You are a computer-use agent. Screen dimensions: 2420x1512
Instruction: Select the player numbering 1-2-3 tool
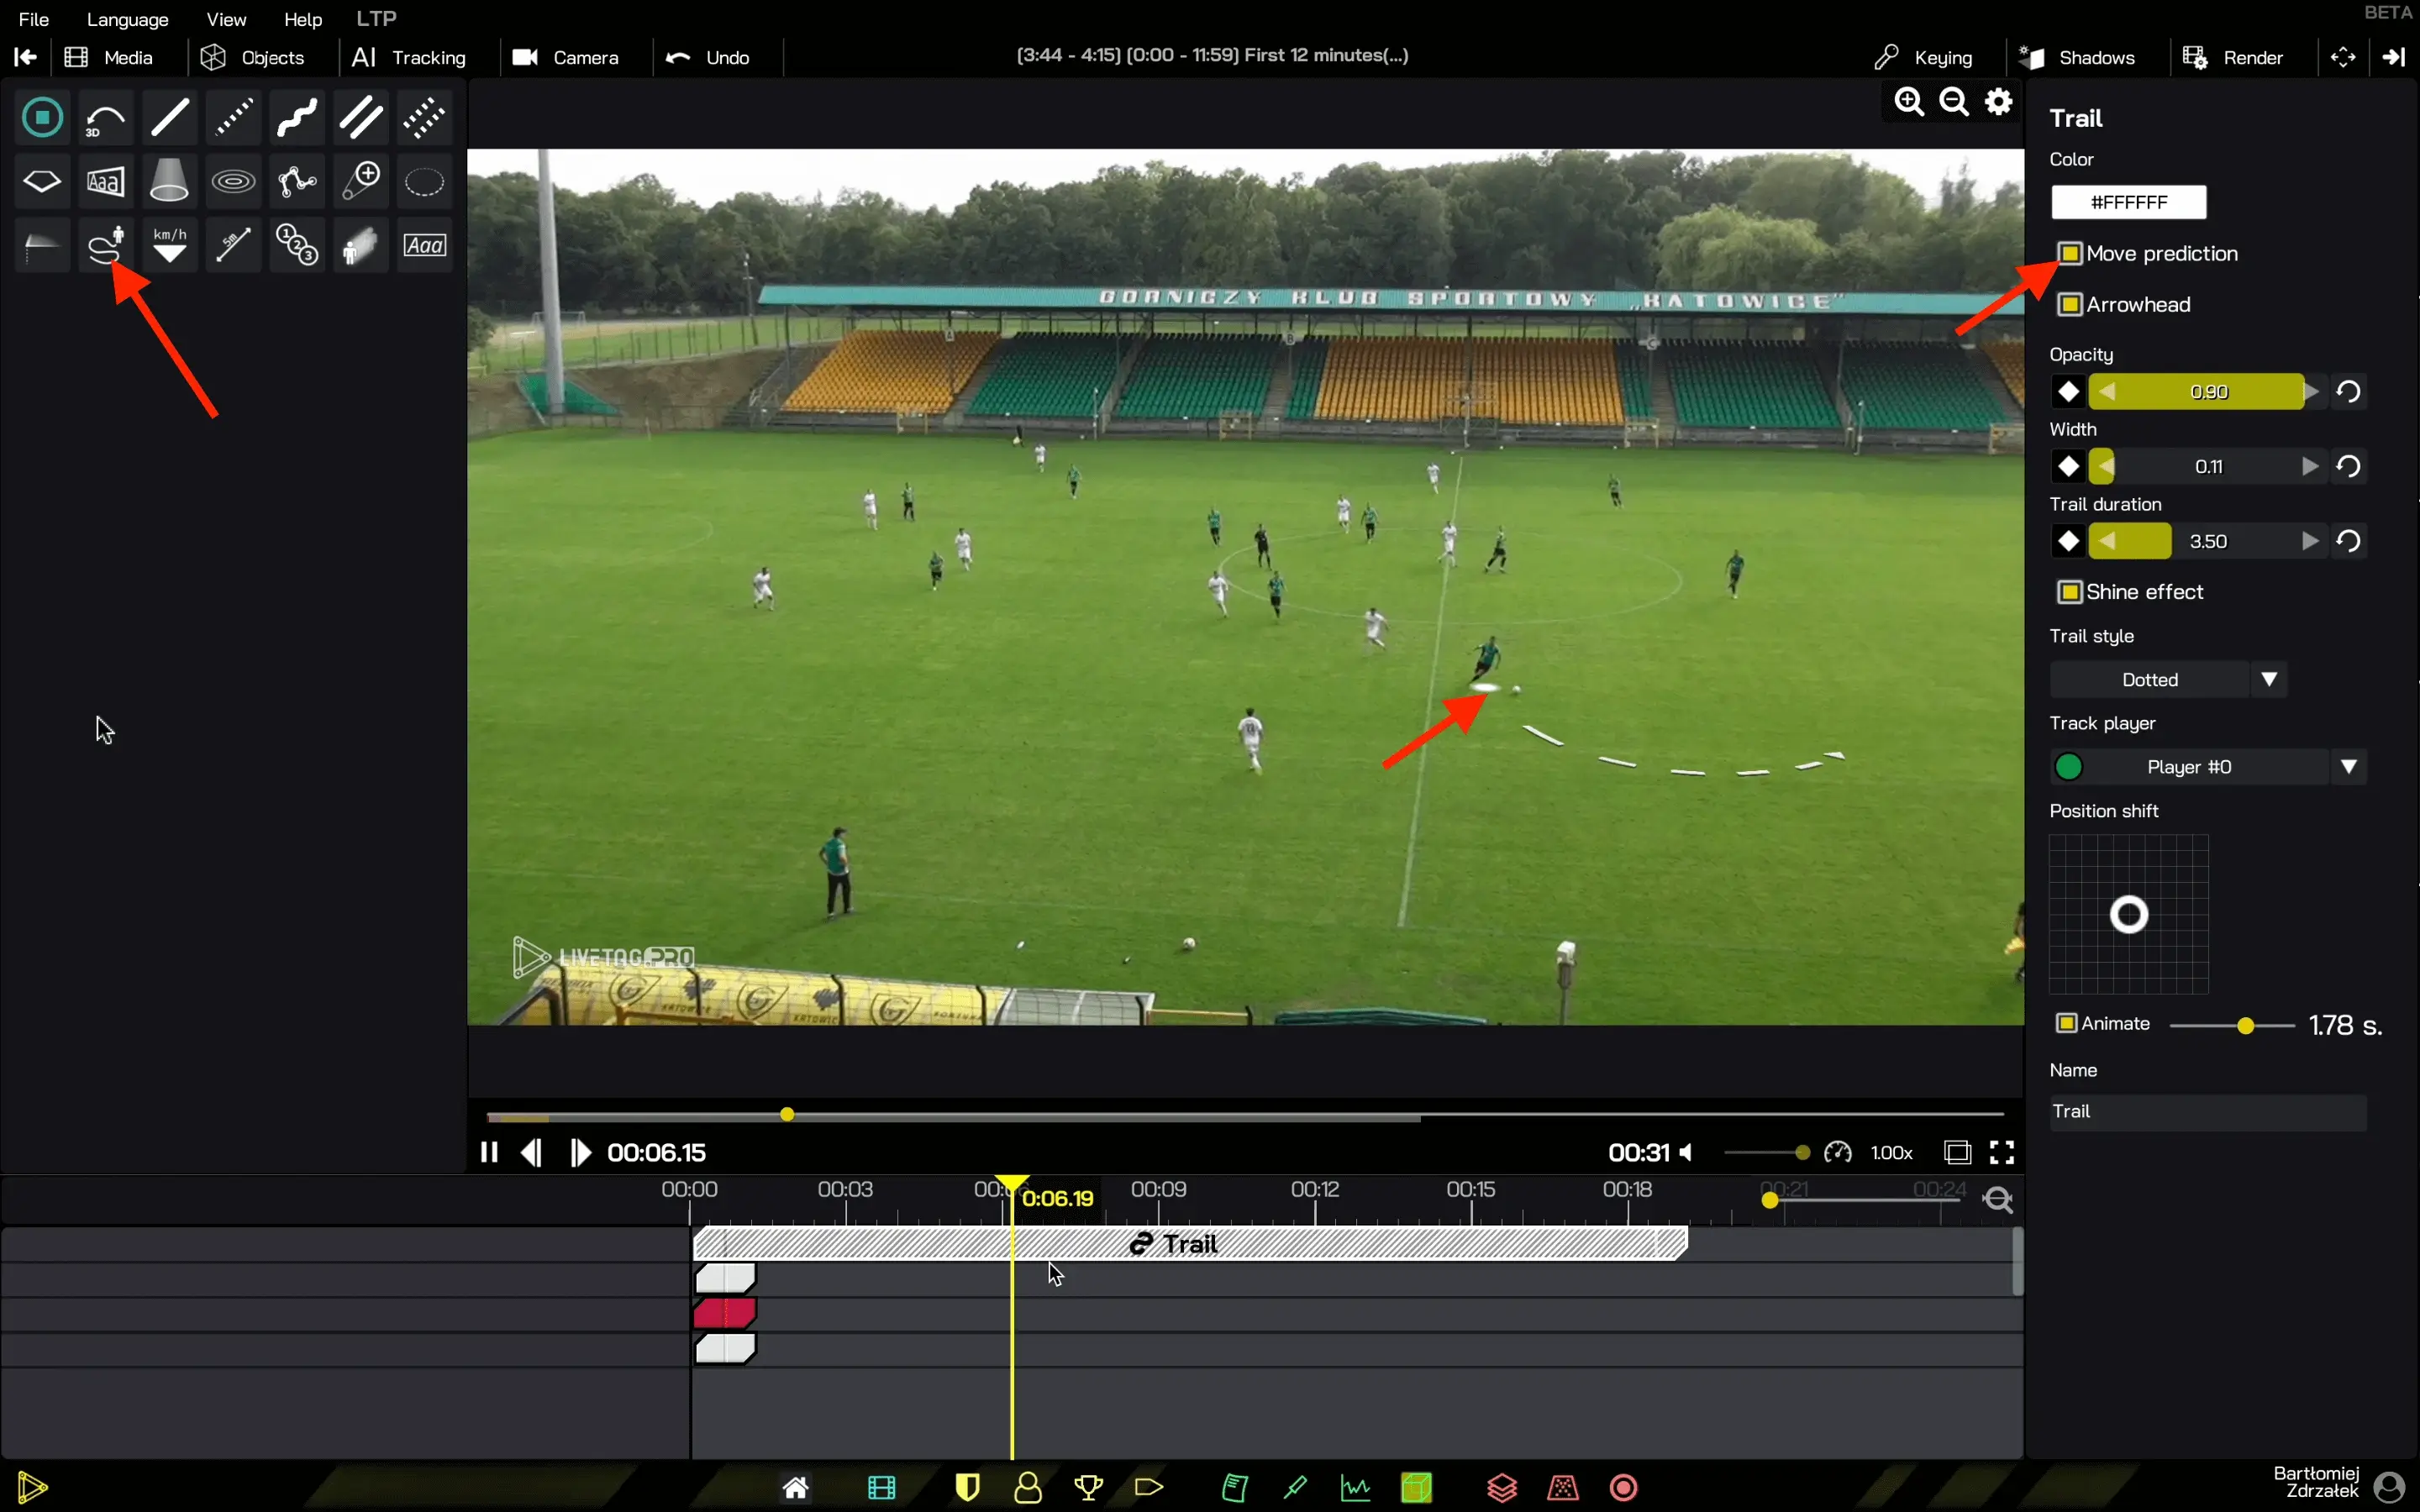click(296, 244)
